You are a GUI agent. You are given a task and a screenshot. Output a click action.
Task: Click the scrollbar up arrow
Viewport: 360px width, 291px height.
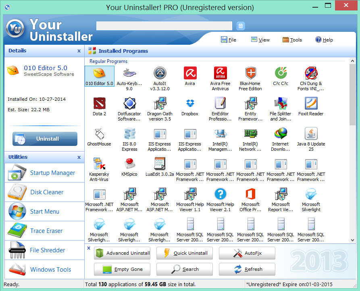click(352, 61)
